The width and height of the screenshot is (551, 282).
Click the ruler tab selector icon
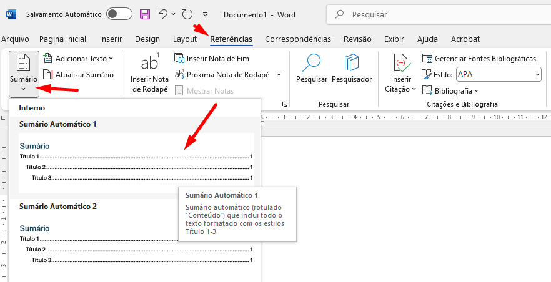[3, 117]
